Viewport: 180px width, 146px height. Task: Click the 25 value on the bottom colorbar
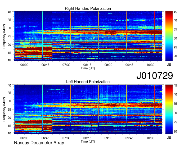coord(175,122)
